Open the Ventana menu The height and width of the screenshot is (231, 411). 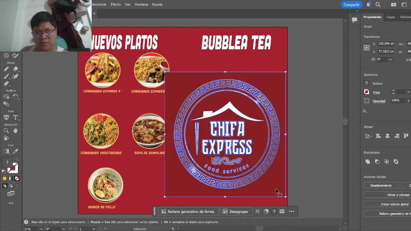coord(141,4)
